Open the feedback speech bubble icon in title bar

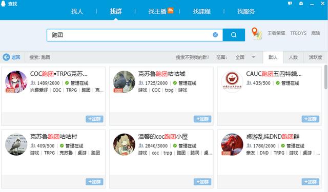290,4
